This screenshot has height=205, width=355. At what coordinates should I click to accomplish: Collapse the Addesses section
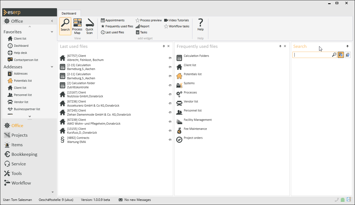[52, 67]
